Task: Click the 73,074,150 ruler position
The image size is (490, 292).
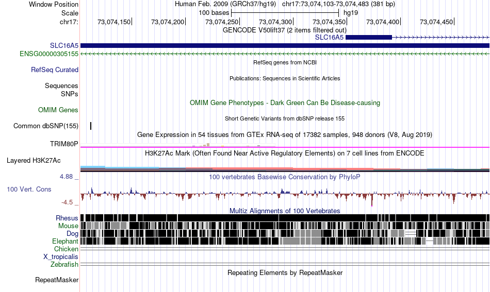Action: coord(114,22)
